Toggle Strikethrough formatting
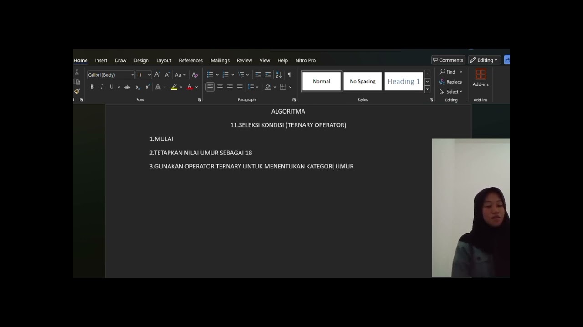 (x=127, y=87)
